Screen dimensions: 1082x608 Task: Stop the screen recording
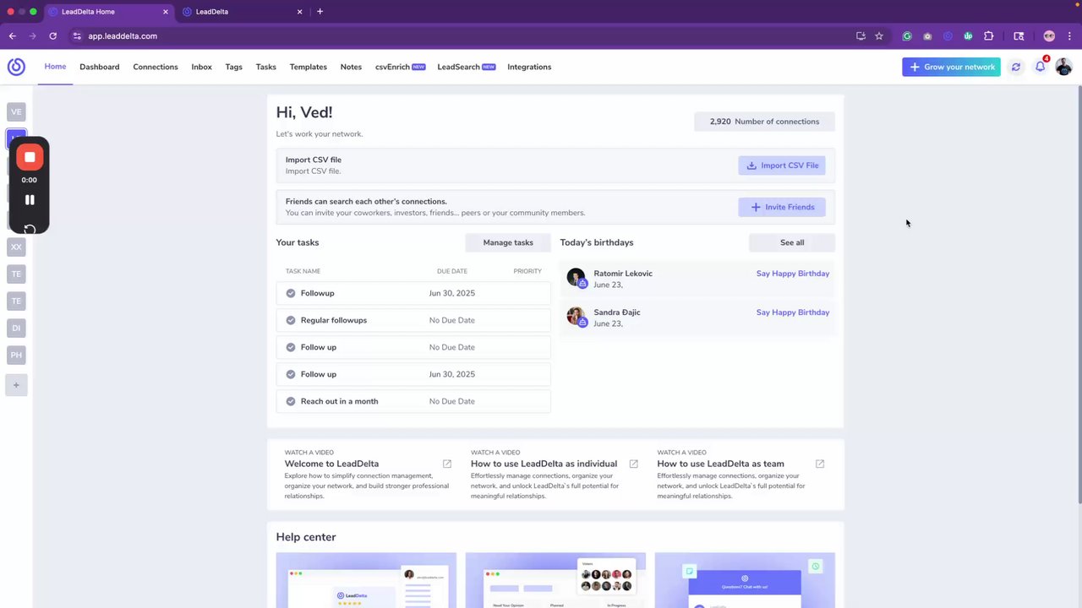tap(30, 157)
